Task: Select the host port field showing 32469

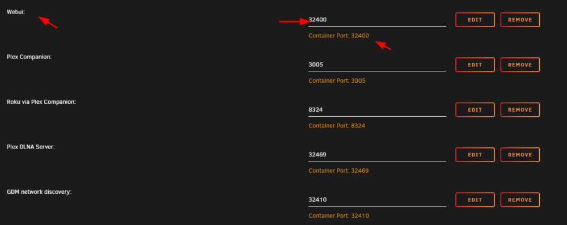Action: point(377,155)
